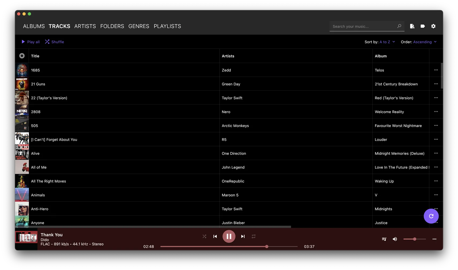The image size is (458, 270).
Task: Open the three-dot menu for Animals
Action: pos(436,195)
